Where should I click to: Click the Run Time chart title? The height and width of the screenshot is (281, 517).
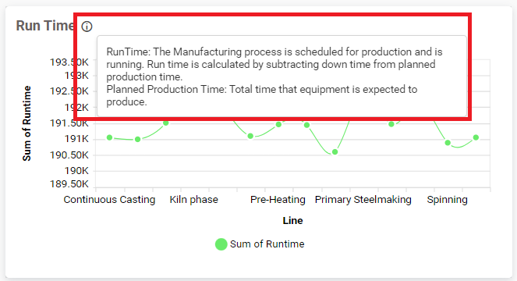(45, 26)
